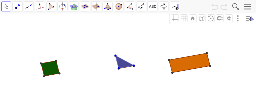Select the Rotate 3D Graphics View tool

tap(164, 6)
